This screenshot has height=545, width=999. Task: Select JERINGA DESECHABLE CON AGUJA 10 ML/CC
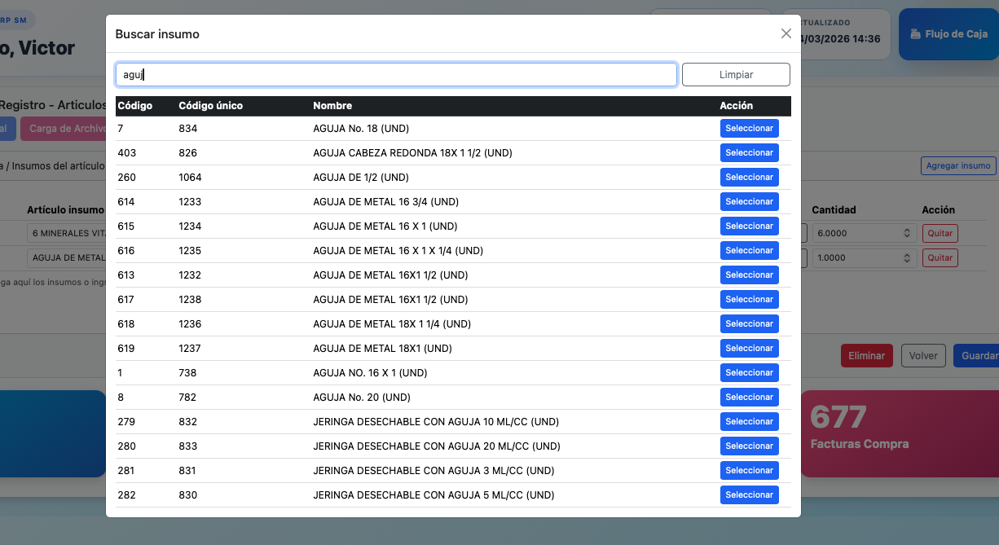(749, 422)
